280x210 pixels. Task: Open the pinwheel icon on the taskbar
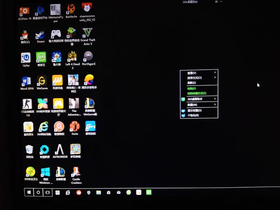(x=58, y=192)
